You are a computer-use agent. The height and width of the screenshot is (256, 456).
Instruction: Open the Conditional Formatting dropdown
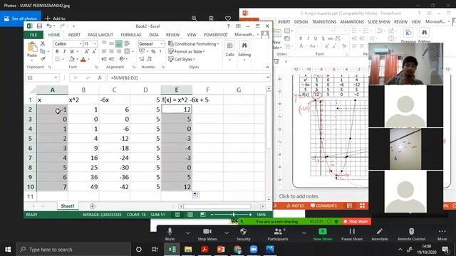194,44
